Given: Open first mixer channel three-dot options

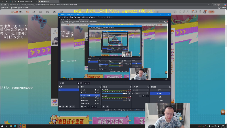Looking at the screenshot, I should [x=129, y=94].
